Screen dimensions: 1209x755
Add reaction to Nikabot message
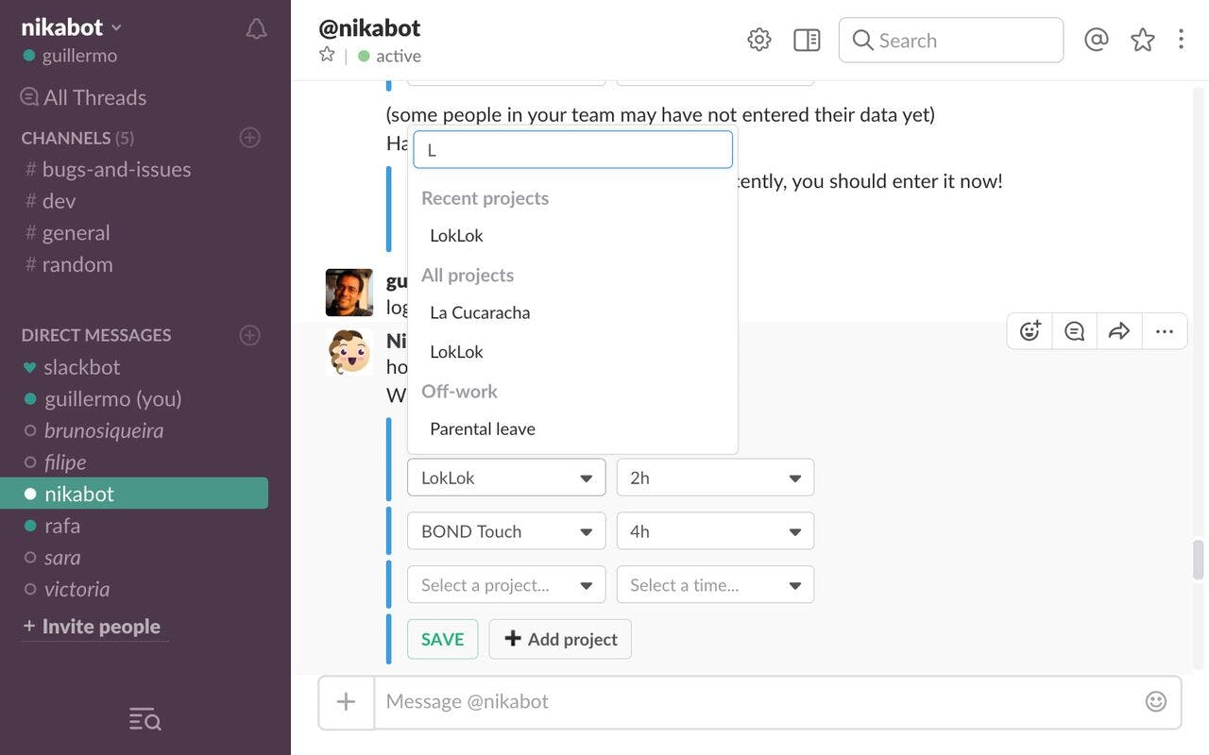click(x=1030, y=331)
